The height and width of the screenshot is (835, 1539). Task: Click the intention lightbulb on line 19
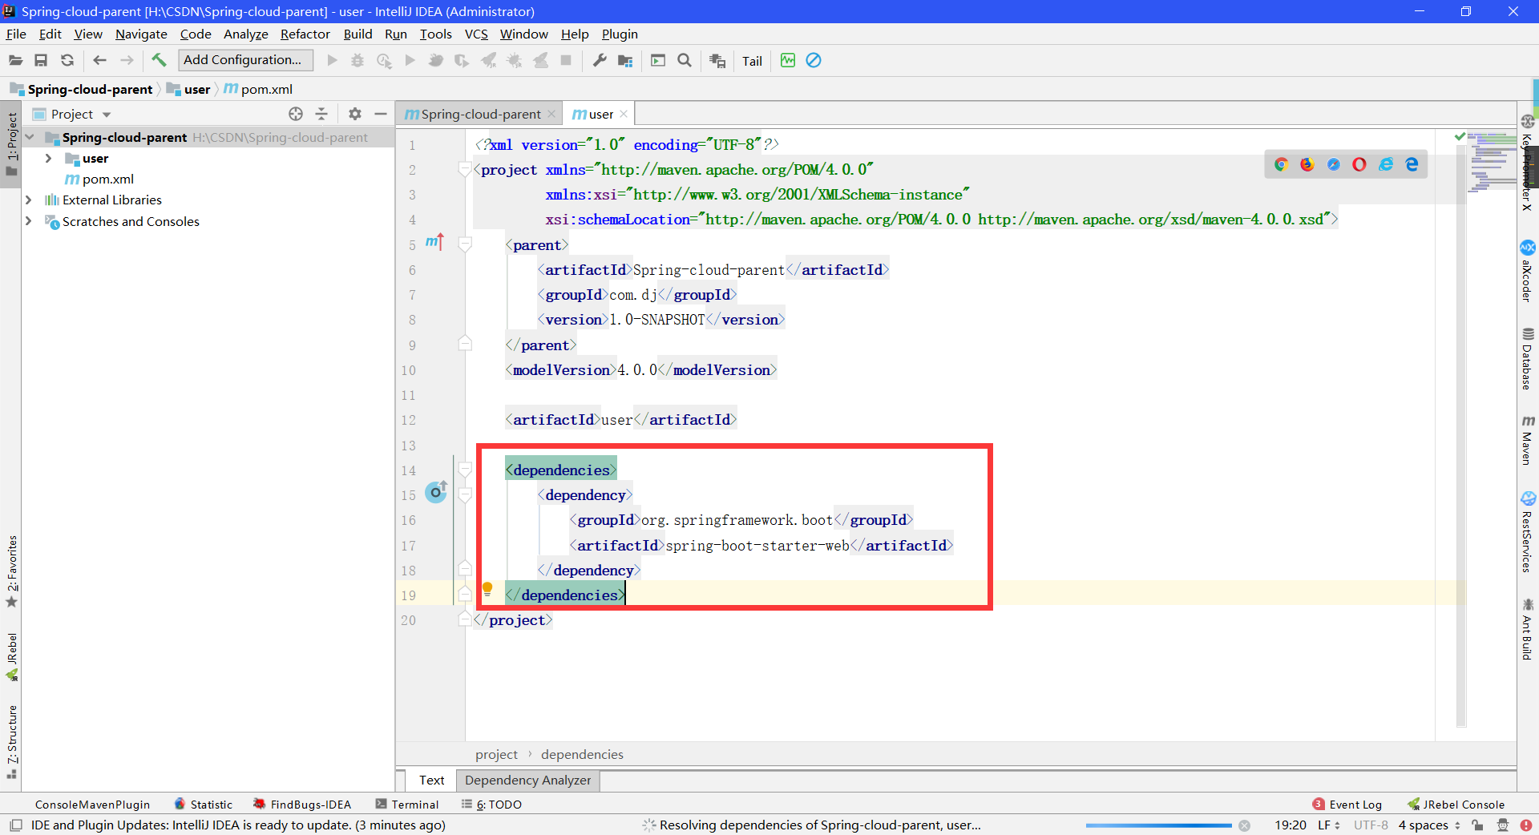click(487, 591)
